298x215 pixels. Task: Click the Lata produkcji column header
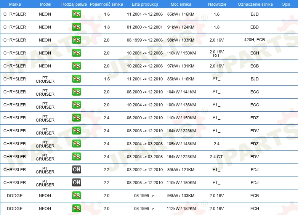pyautogui.click(x=145, y=4)
